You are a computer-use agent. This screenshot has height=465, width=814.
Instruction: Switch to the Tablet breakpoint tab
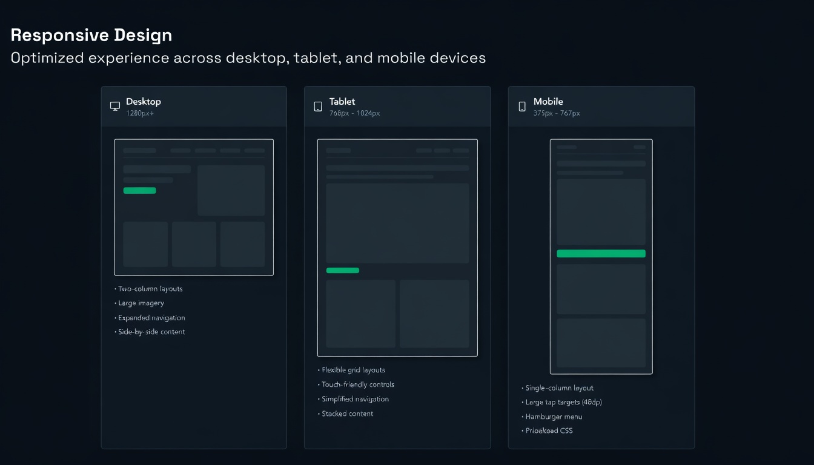(x=397, y=105)
